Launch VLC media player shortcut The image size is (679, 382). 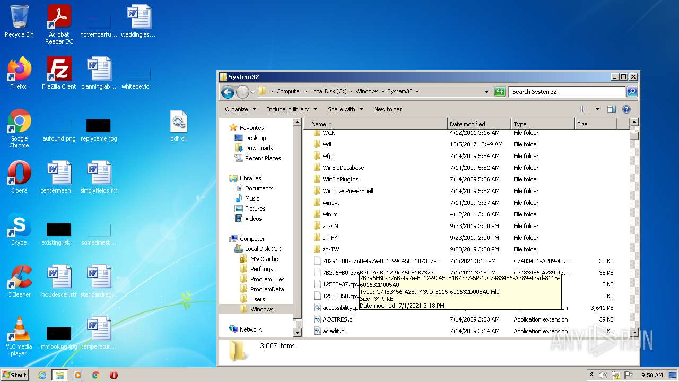tap(19, 336)
